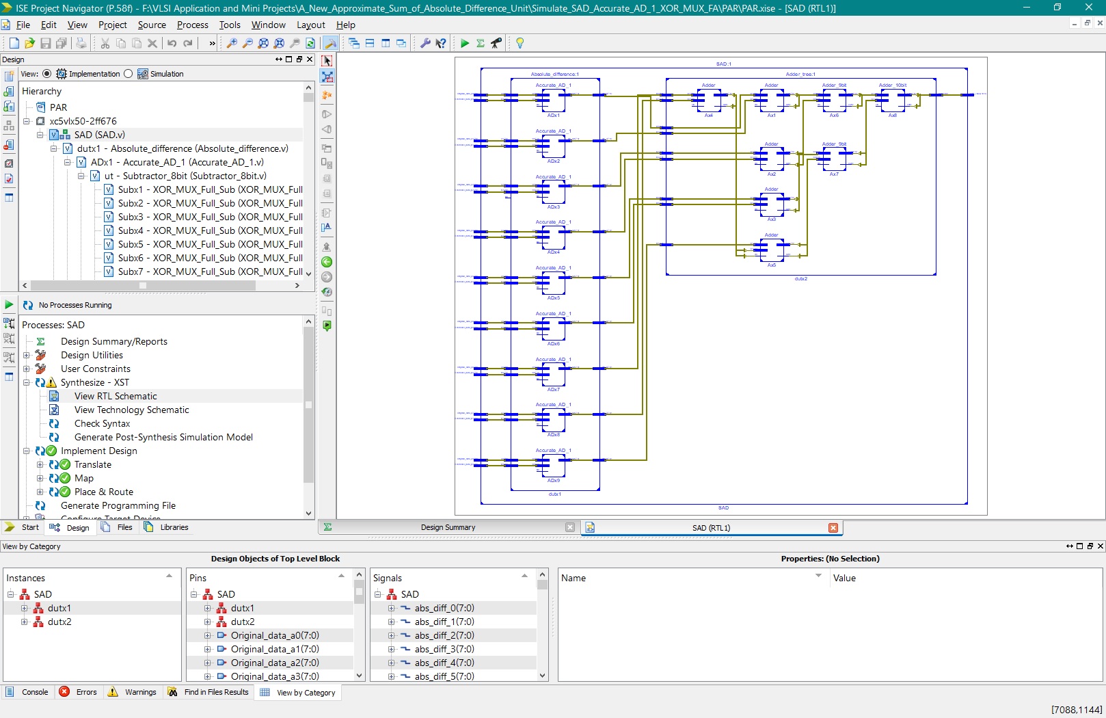
Task: Select abs_diff_2(7:0) signal
Action: [x=444, y=635]
